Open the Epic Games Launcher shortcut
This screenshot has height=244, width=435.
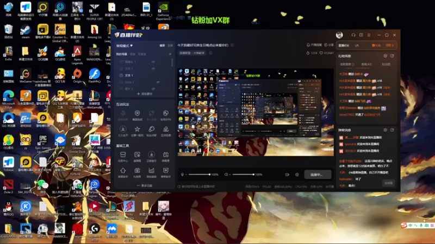pos(43,144)
